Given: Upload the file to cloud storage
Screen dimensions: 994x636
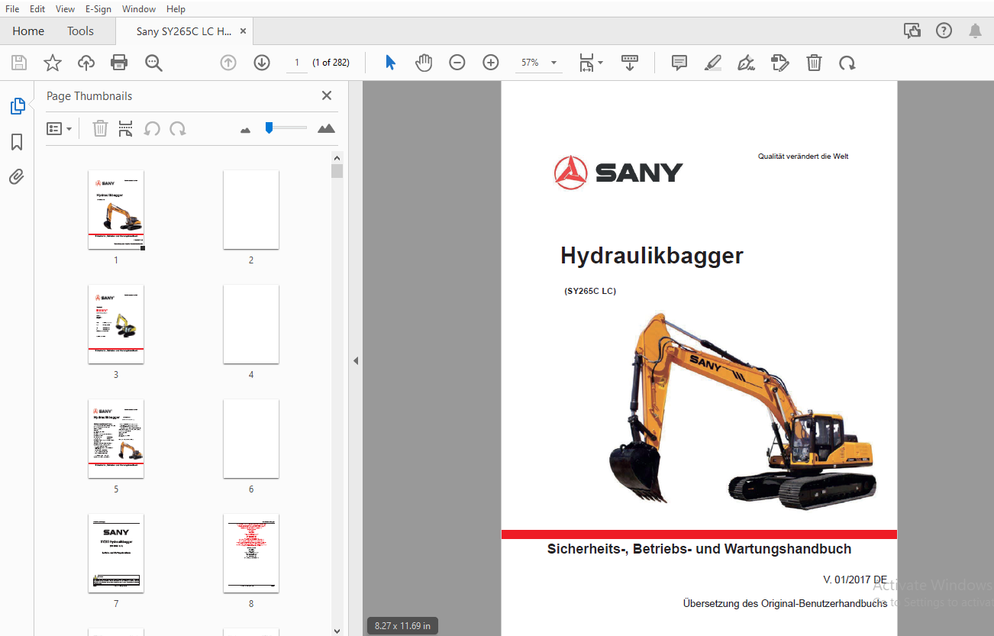Looking at the screenshot, I should click(86, 63).
